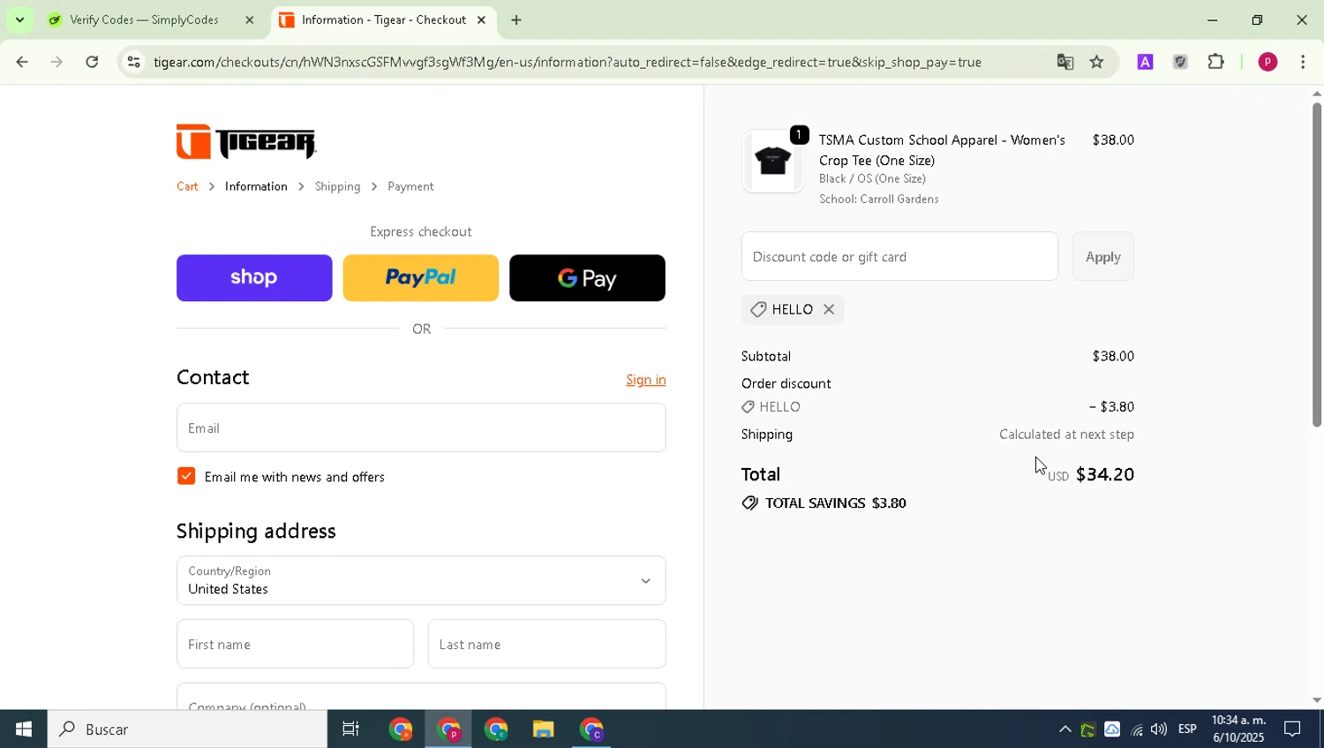This screenshot has width=1324, height=748.
Task: View site information icon in address bar
Action: click(133, 62)
